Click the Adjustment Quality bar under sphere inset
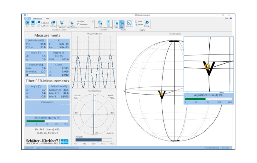 (209, 99)
